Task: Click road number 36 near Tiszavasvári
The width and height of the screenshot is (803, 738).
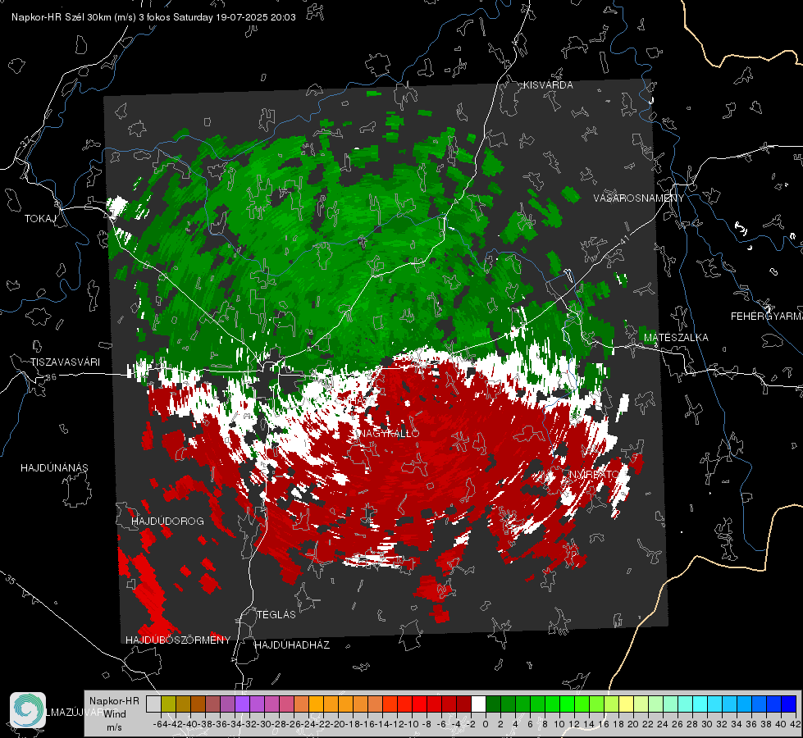Action: pos(51,377)
